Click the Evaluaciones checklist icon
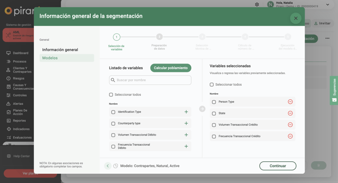Viewport: 338px width, 183px height. tap(9, 137)
